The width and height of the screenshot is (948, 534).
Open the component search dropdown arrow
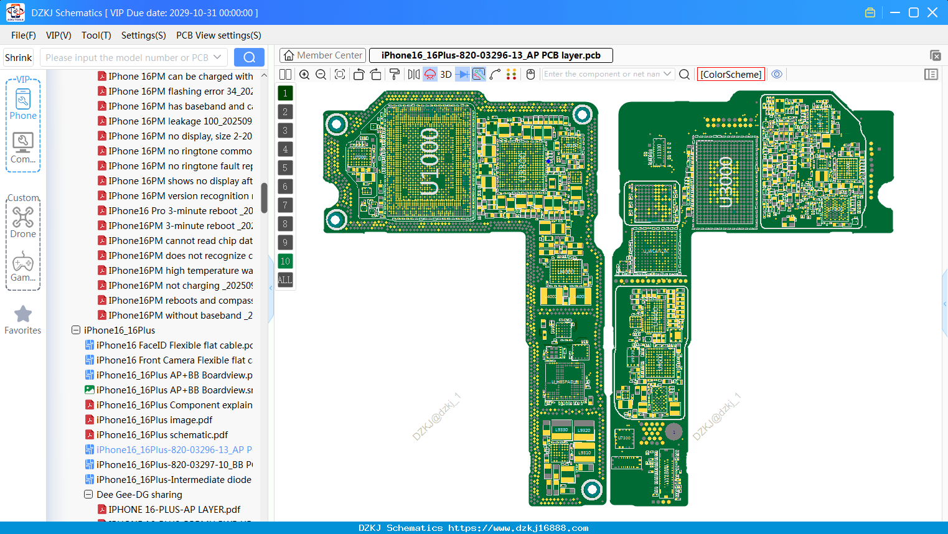(x=667, y=74)
